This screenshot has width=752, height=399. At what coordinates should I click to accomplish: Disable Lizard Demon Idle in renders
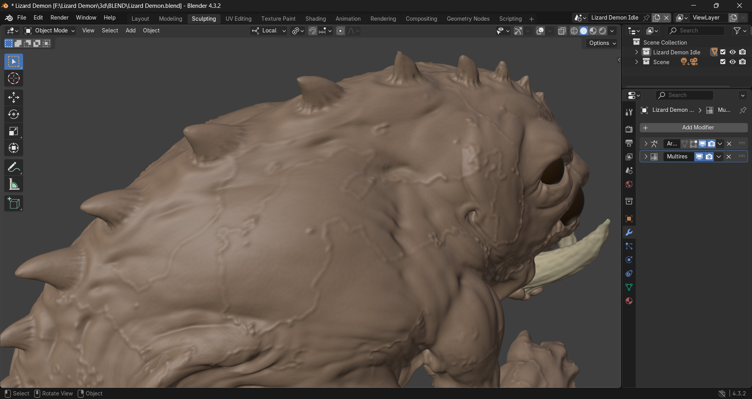coord(742,52)
